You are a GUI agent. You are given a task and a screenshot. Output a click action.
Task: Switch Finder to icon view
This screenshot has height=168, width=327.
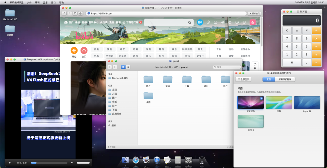(x=123, y=67)
